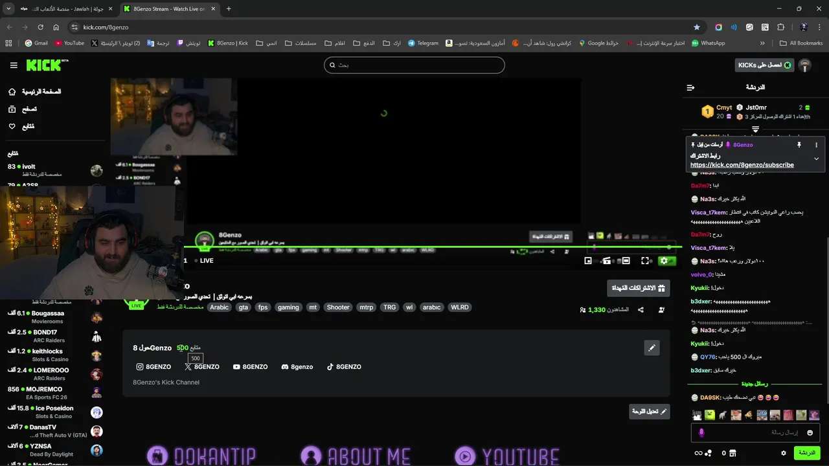This screenshot has width=829, height=466.
Task: Open the WhatsApp bookmark
Action: [x=708, y=43]
